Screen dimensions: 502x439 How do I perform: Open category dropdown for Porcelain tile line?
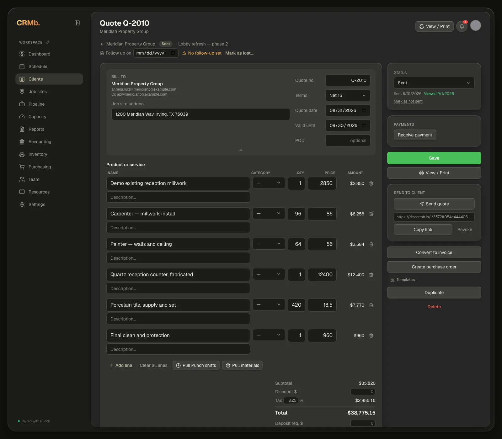(269, 305)
